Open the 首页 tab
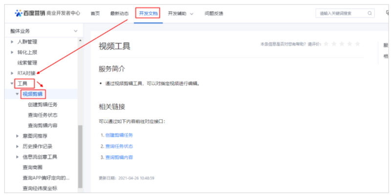Viewport: 391px width, 196px height. pos(95,14)
